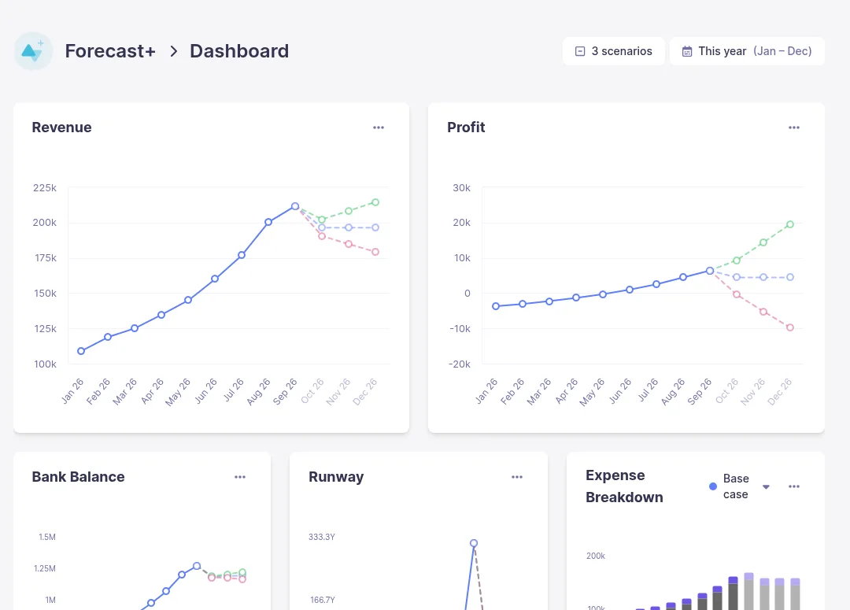Click the Bank Balance card title

coord(78,477)
